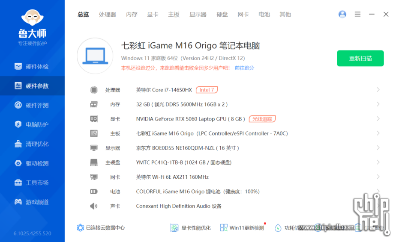Switch to the 显卡 tab
Image resolution: width=396 pixels, height=242 pixels.
pos(153,15)
